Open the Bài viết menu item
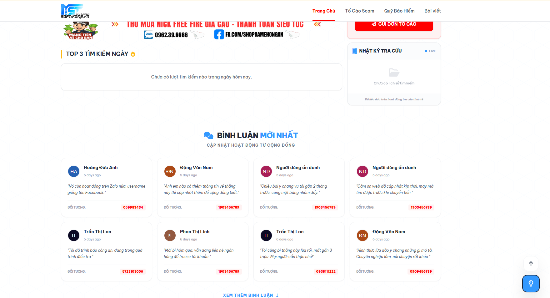The image size is (550, 298). pos(432,11)
